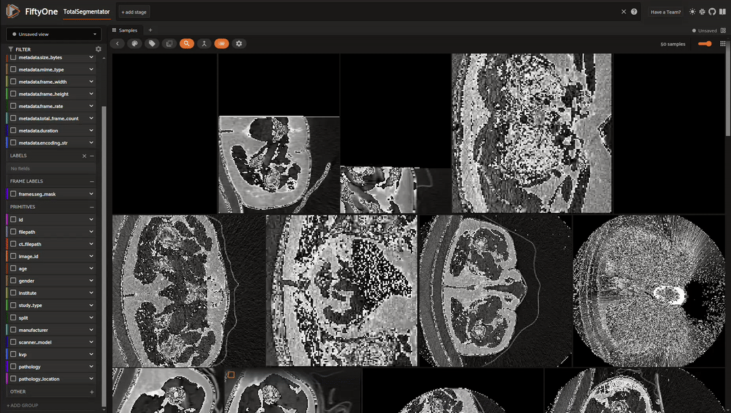731x413 pixels.
Task: Expand the scanner_model filter chevron
Action: coord(91,342)
